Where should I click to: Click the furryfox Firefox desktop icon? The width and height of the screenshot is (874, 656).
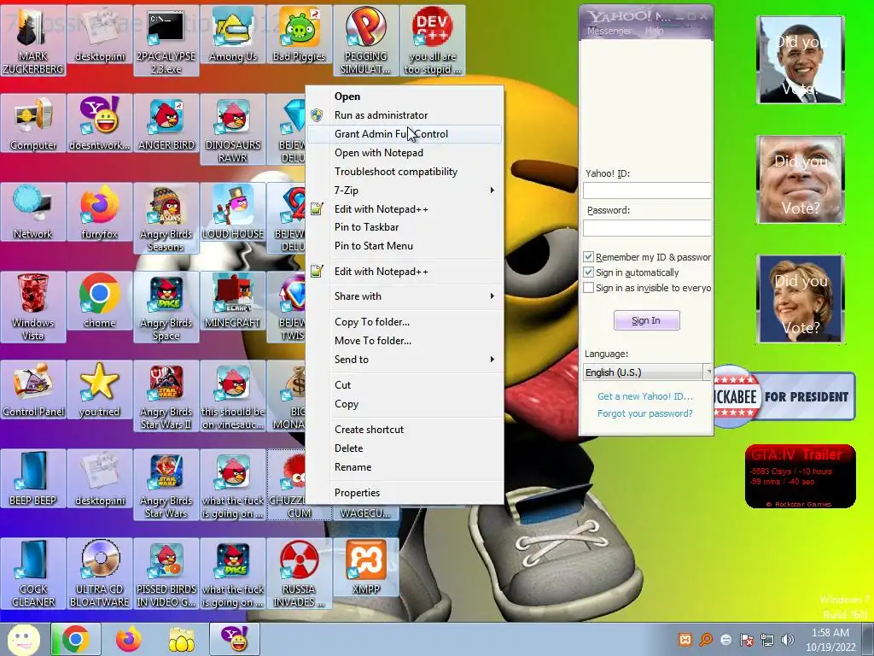click(99, 213)
